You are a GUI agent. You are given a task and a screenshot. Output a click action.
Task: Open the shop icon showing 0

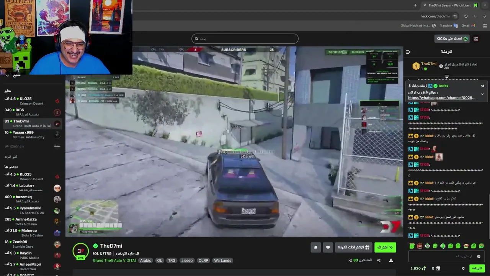436,268
